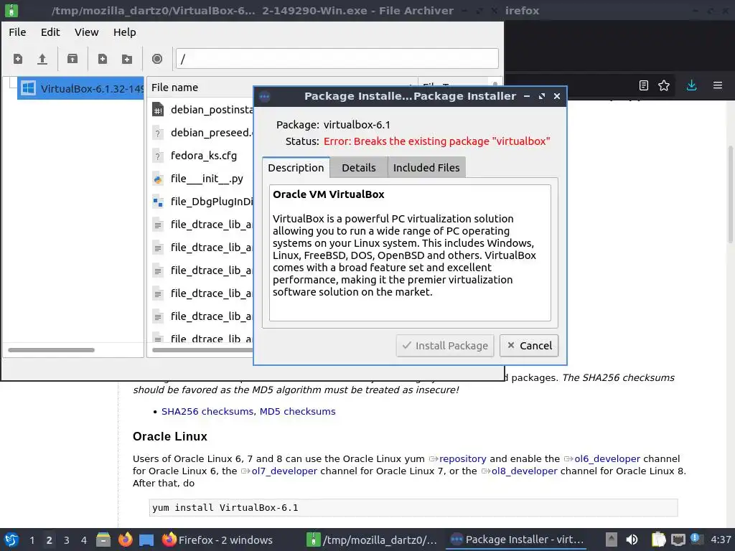
Task: Activate the /tmp/mozilla_dartz0 archiver taskbar button
Action: pos(373,540)
